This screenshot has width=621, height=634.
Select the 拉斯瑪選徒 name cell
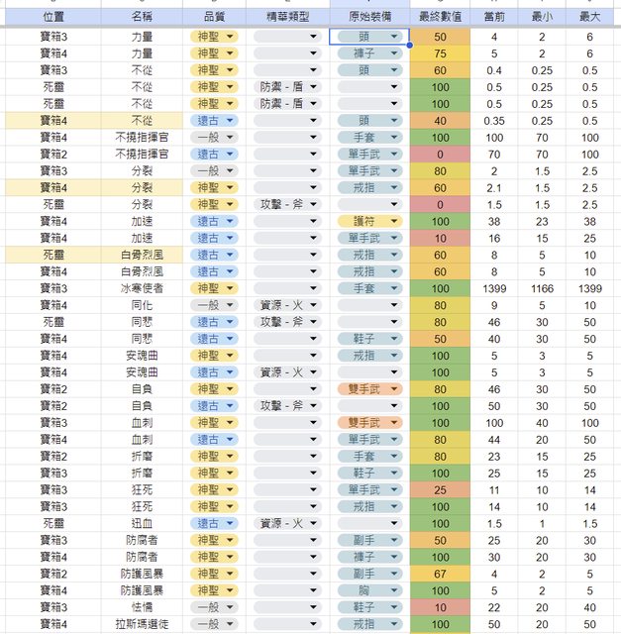coord(143,623)
